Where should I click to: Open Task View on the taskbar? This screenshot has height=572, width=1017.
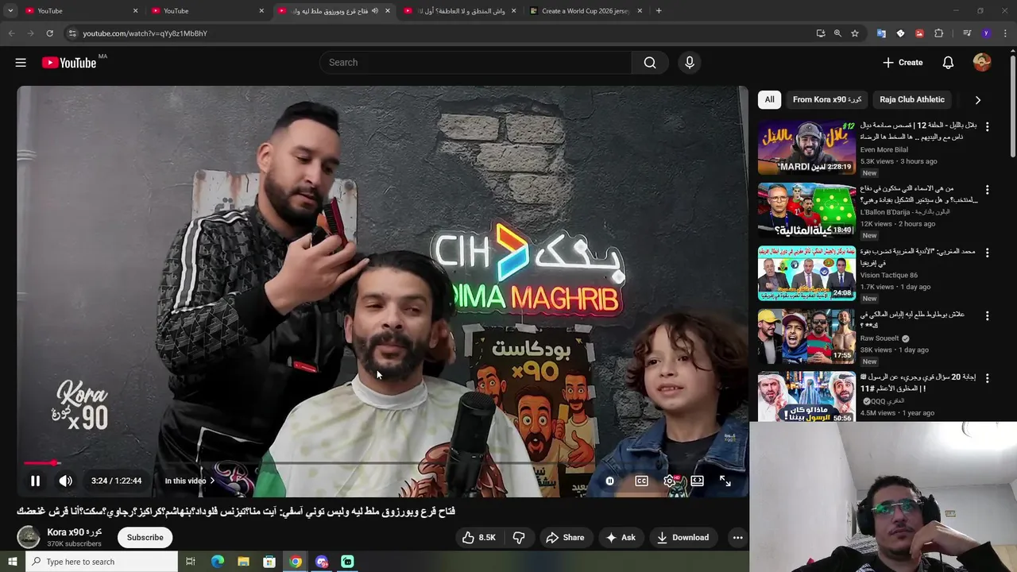click(191, 562)
